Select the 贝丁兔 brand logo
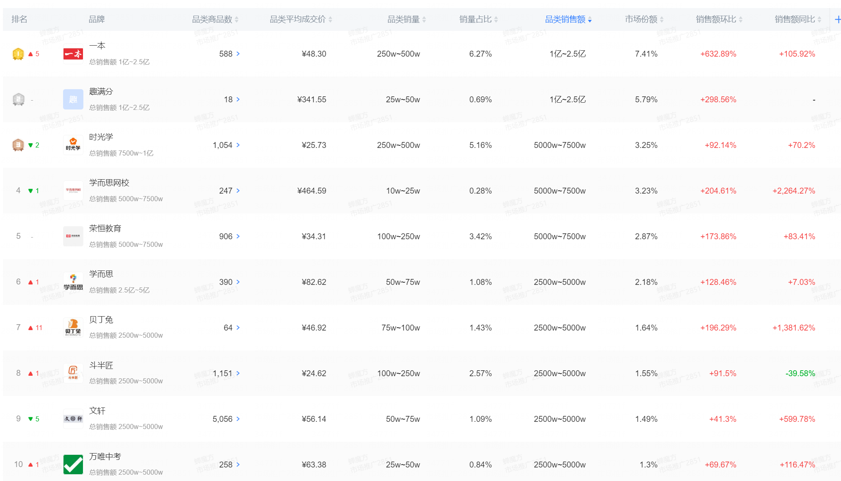This screenshot has height=481, width=841. pos(73,328)
